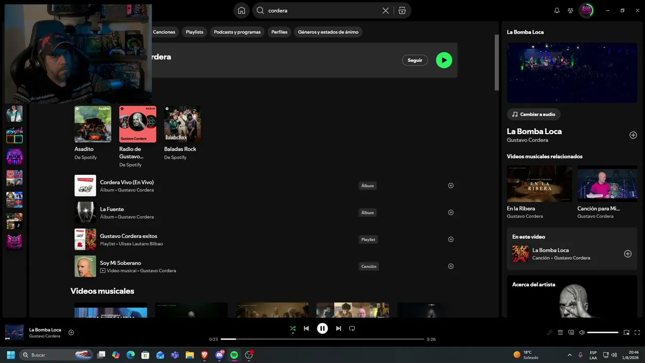The image size is (645, 363).
Task: Open the La Fuente album row title
Action: (x=112, y=209)
